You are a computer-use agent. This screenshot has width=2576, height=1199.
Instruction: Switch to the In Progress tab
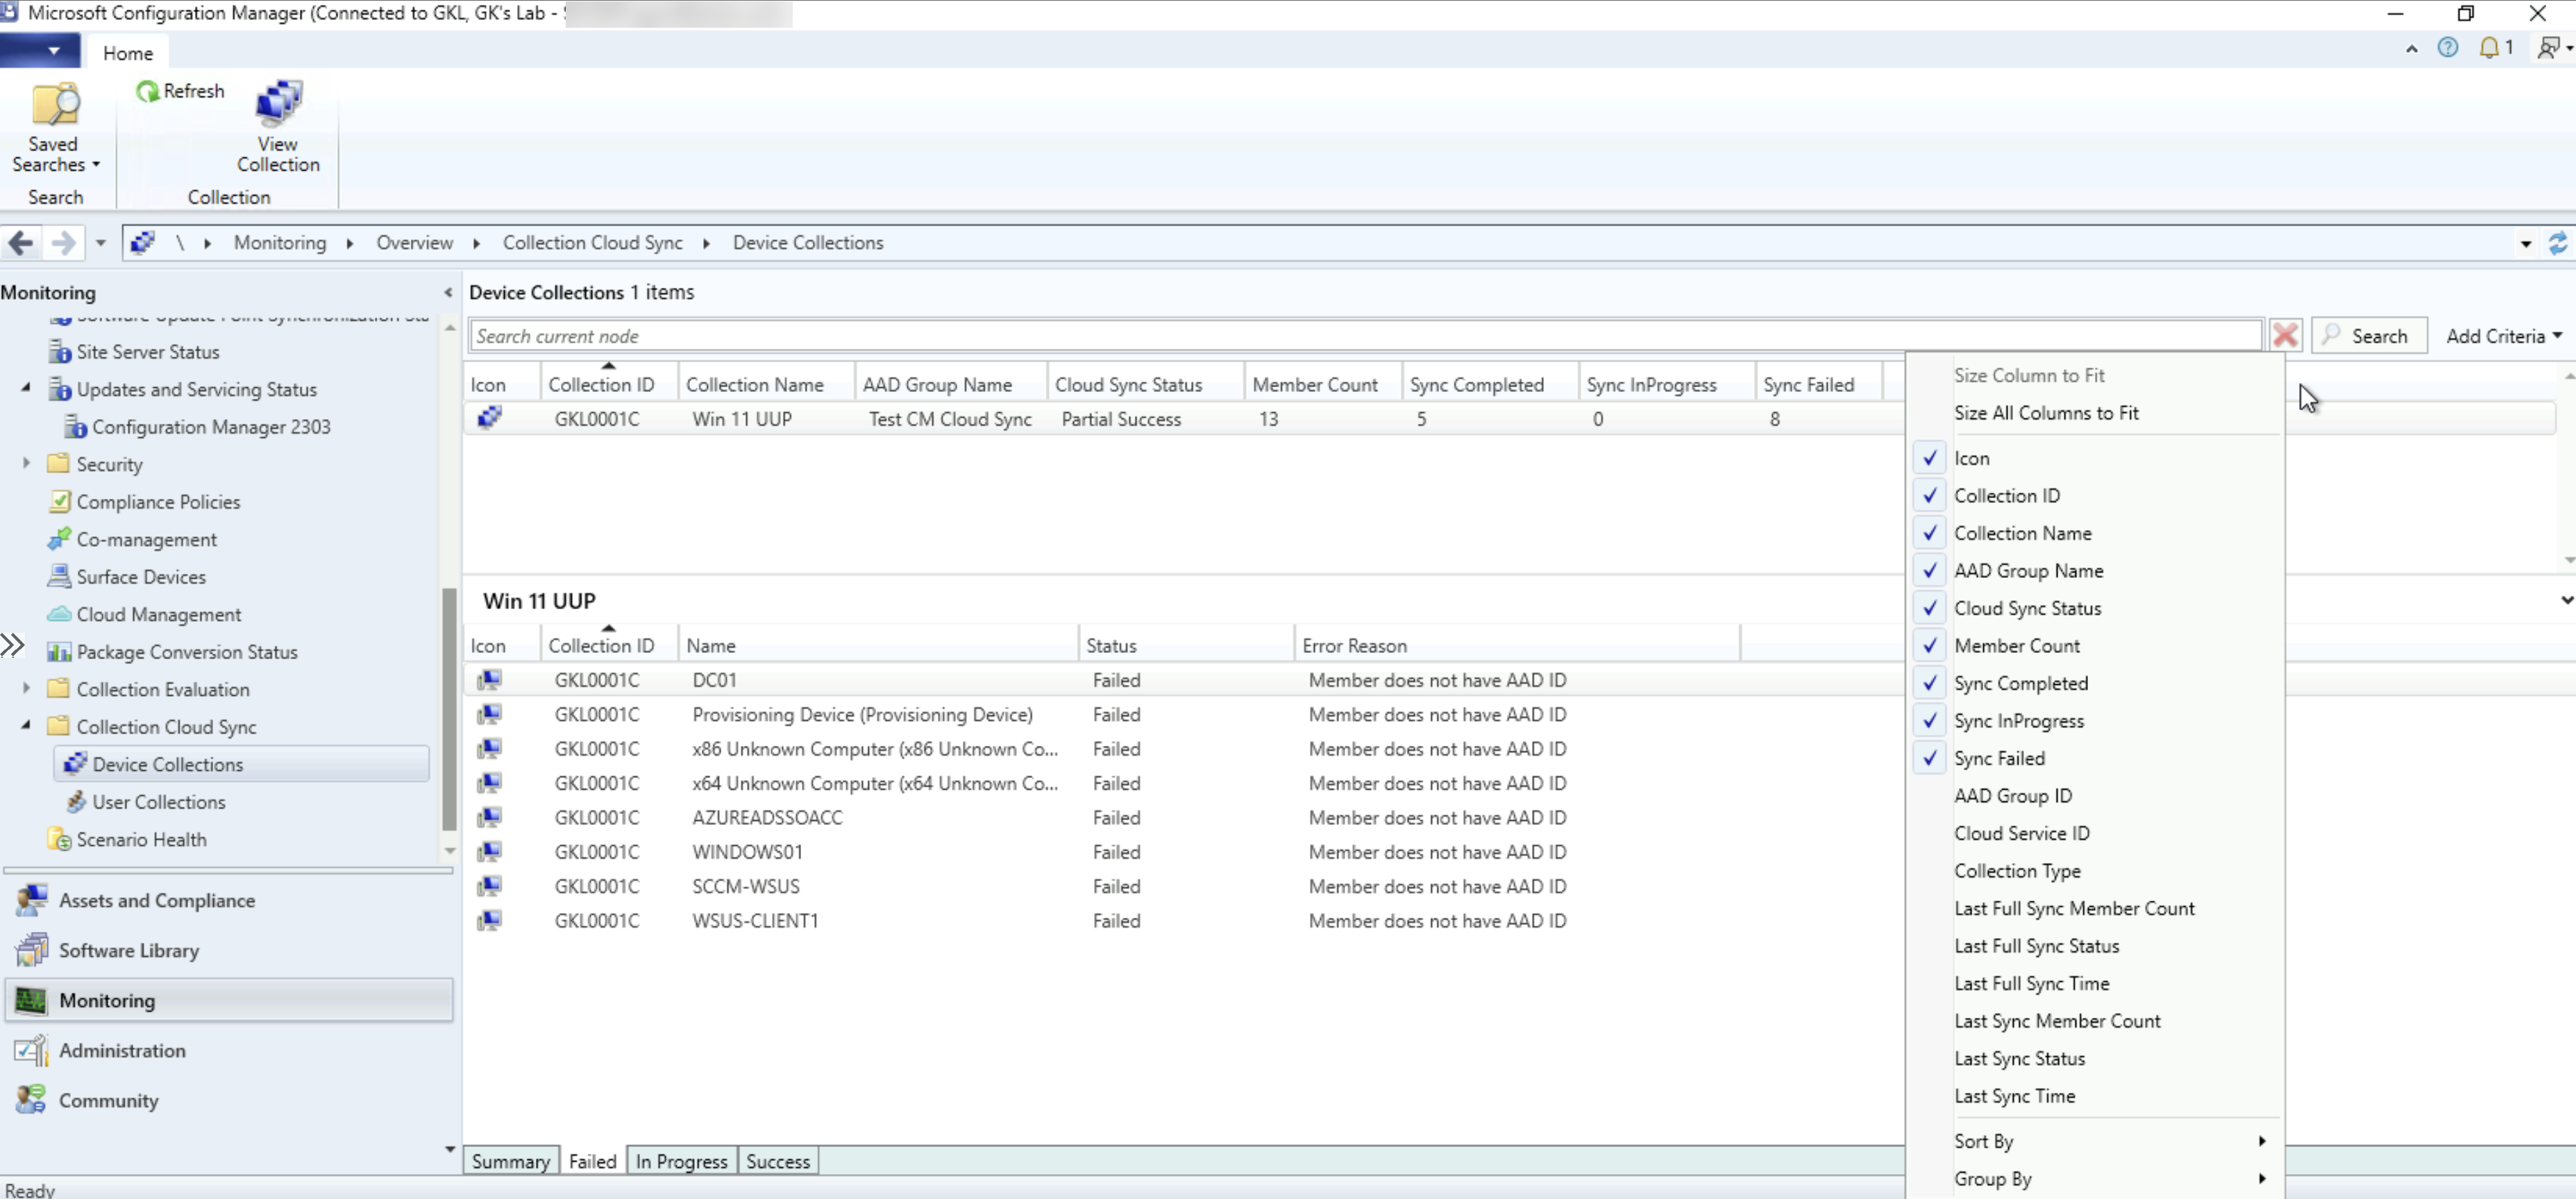point(681,1161)
